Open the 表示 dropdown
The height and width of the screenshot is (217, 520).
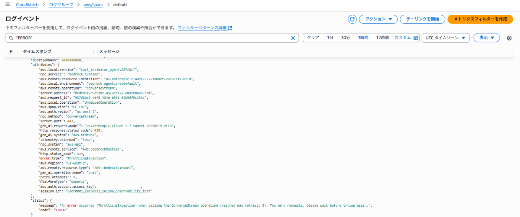pos(487,38)
